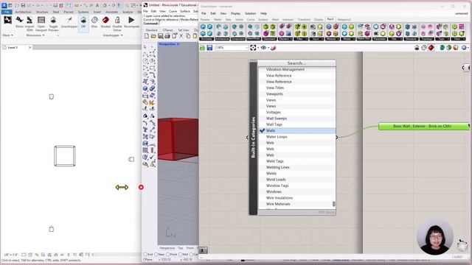The width and height of the screenshot is (472, 265).
Task: Click Save icon in Rhino toolbar
Action: point(161,36)
